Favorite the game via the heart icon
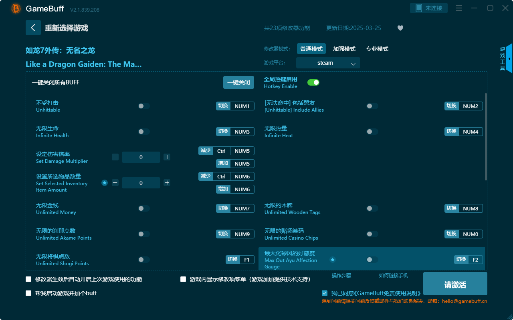513x320 pixels. coord(400,28)
